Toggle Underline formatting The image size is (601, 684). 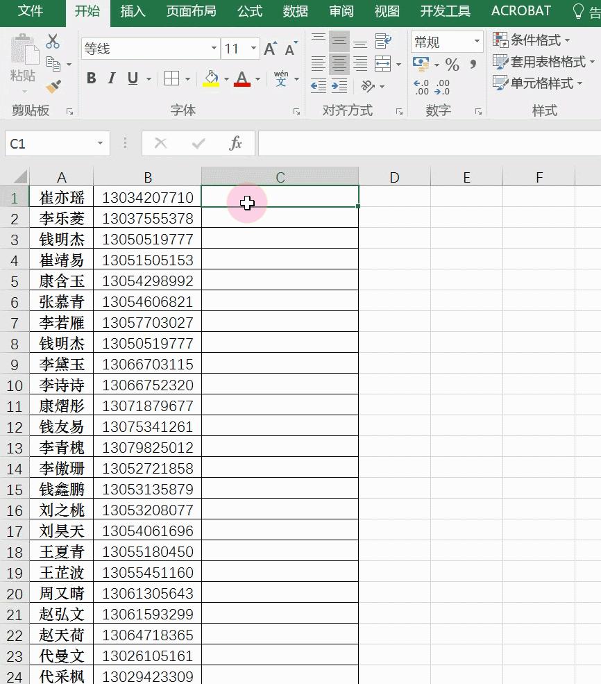click(x=133, y=78)
